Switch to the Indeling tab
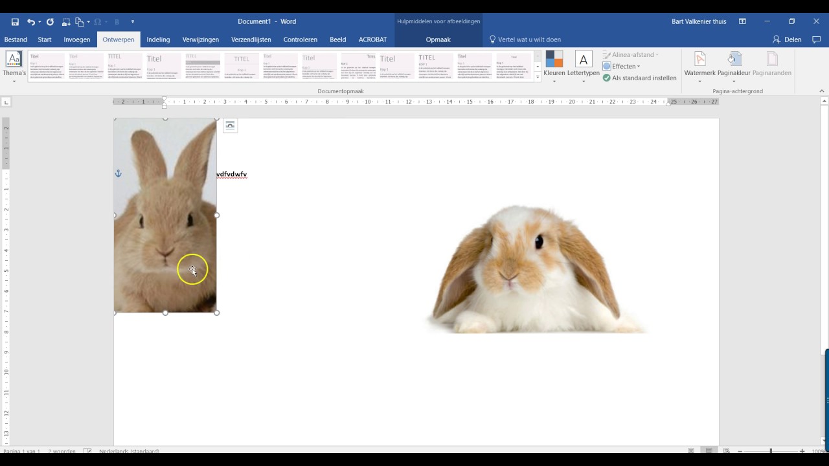 pos(158,39)
